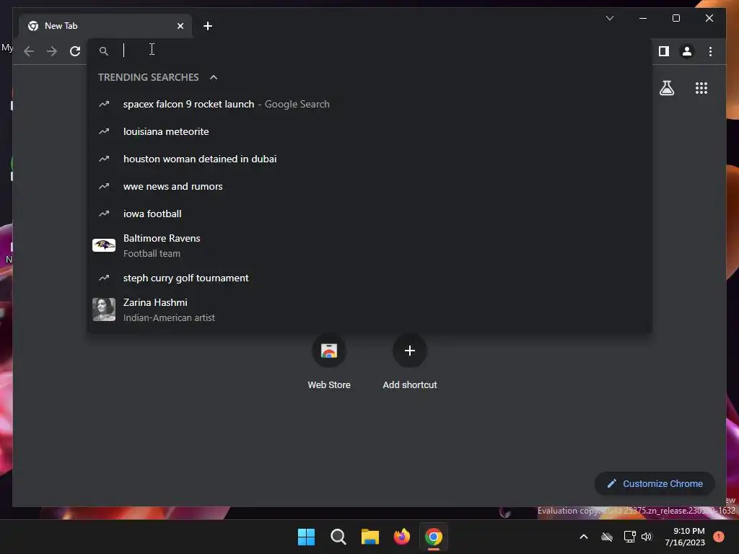Open the tab search chevron in the title bar
Image resolution: width=739 pixels, height=554 pixels.
click(x=609, y=18)
